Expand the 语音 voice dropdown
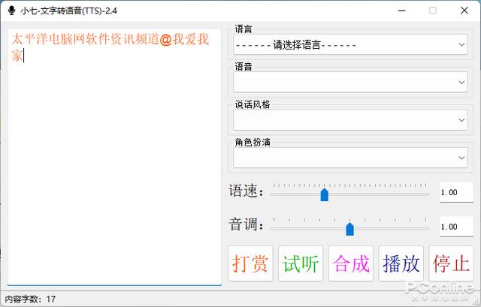This screenshot has width=481, height=307. pyautogui.click(x=350, y=83)
